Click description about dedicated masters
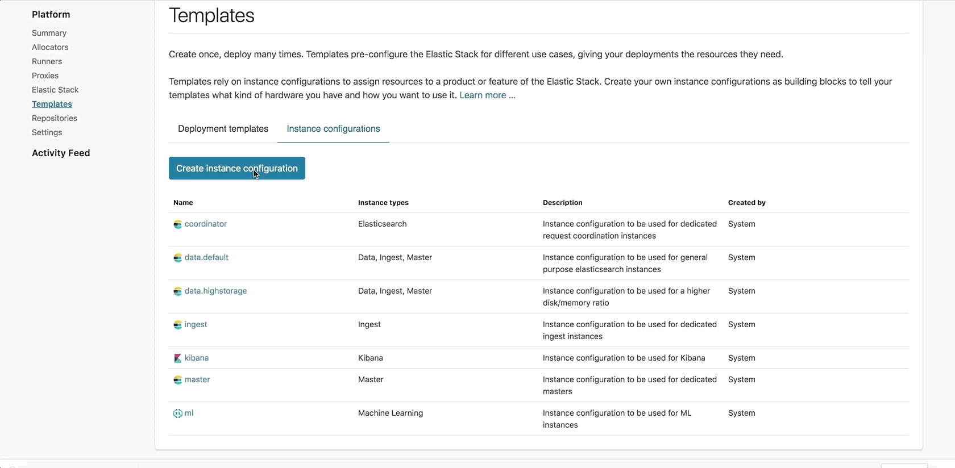The height and width of the screenshot is (468, 955). (x=630, y=385)
